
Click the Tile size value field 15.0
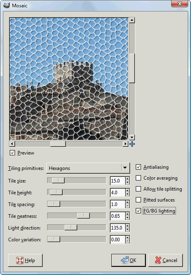pyautogui.click(x=117, y=180)
